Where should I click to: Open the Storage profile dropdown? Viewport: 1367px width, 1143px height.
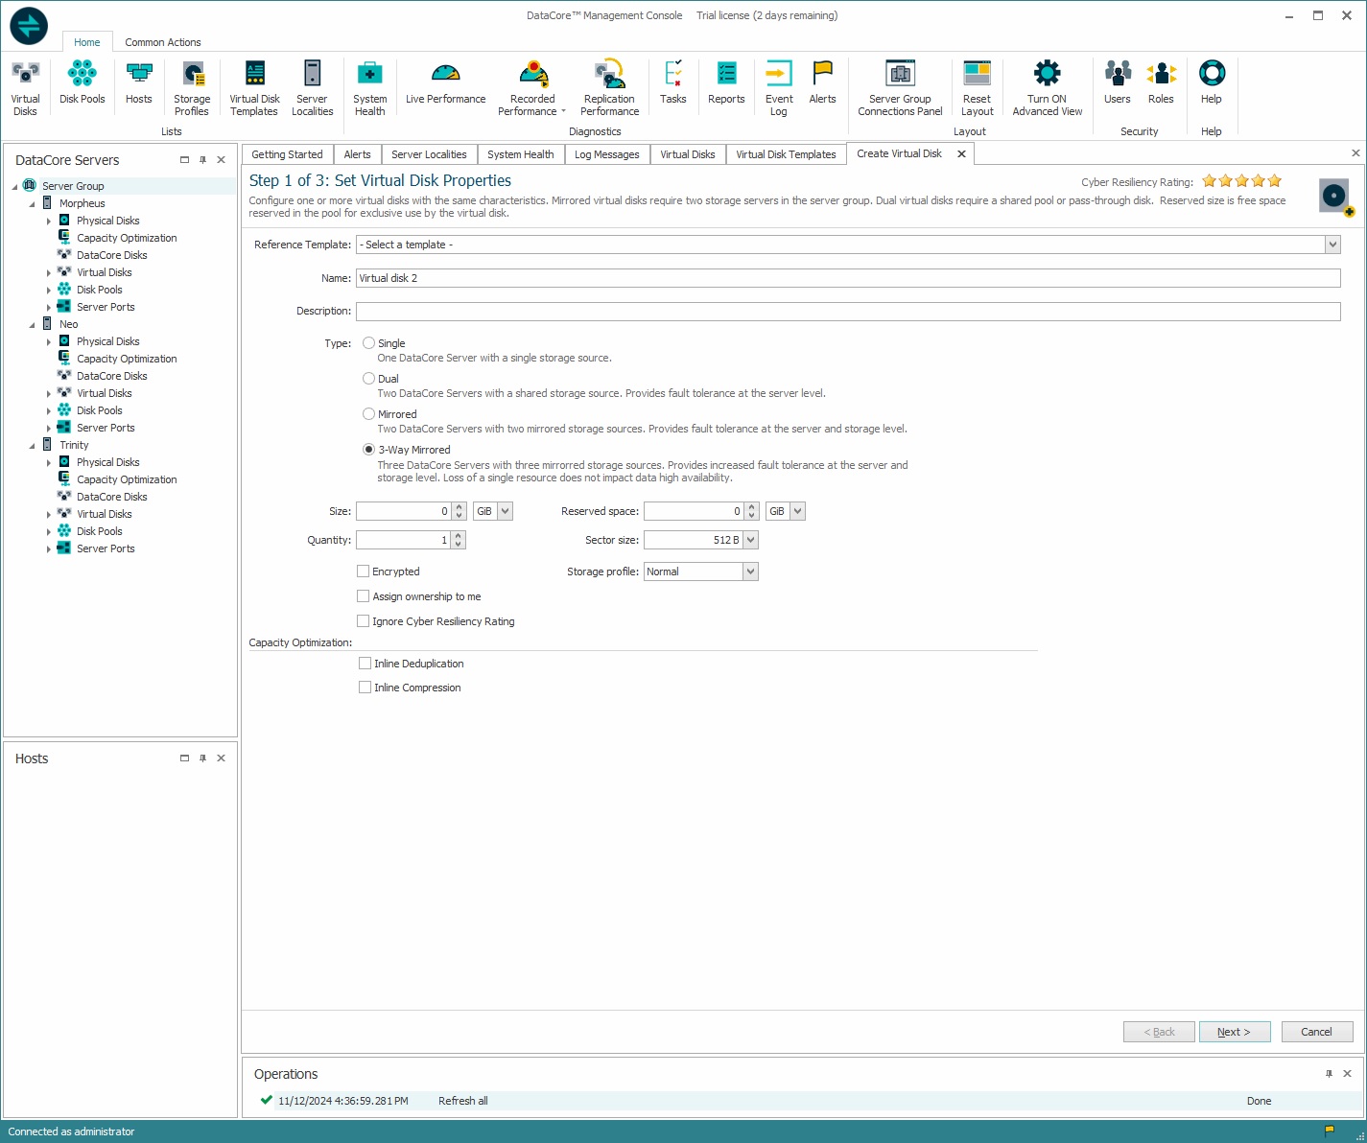[750, 571]
